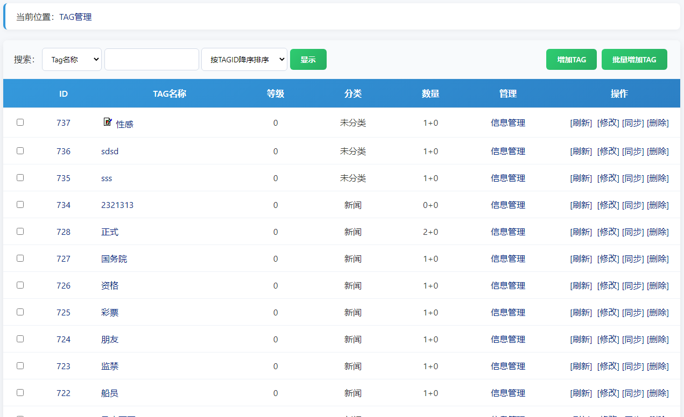Open 信息管理 for tag 正式
The width and height of the screenshot is (684, 417).
tap(507, 231)
